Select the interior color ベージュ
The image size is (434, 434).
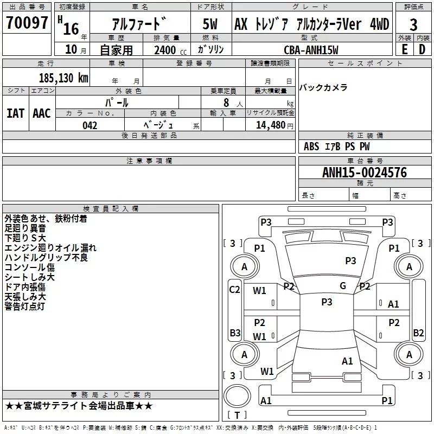[158, 125]
